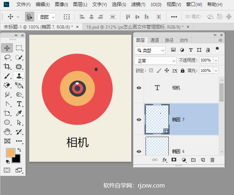Click the 椭圆 7 layer thumbnail
Screen dimensions: 234x195
(x=157, y=119)
